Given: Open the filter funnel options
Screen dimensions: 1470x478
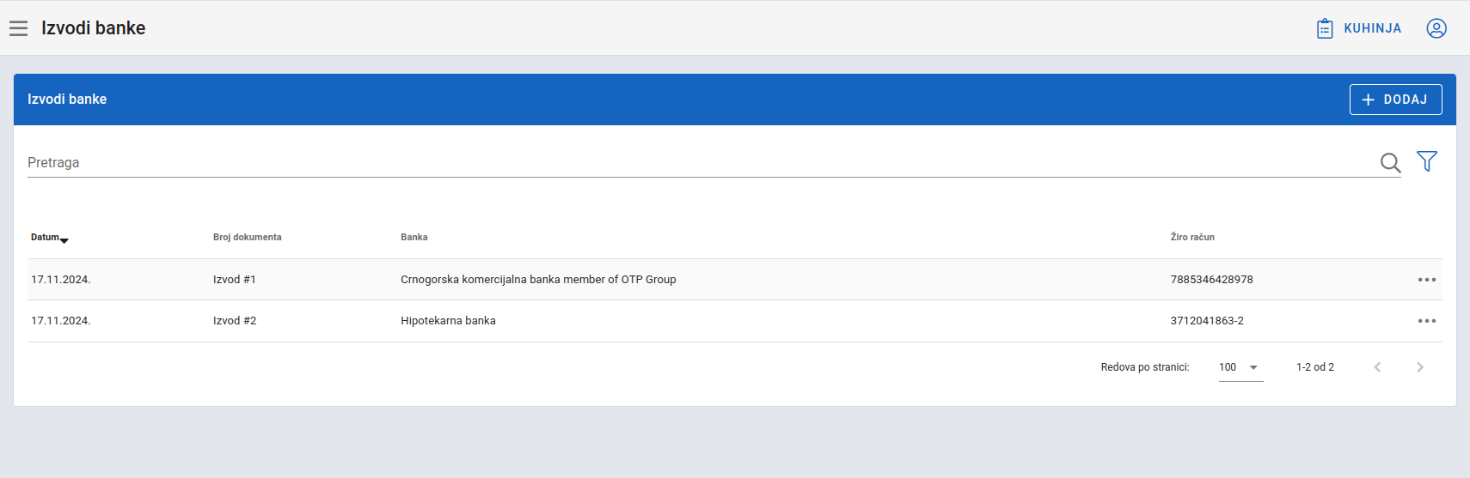Looking at the screenshot, I should click(x=1426, y=161).
